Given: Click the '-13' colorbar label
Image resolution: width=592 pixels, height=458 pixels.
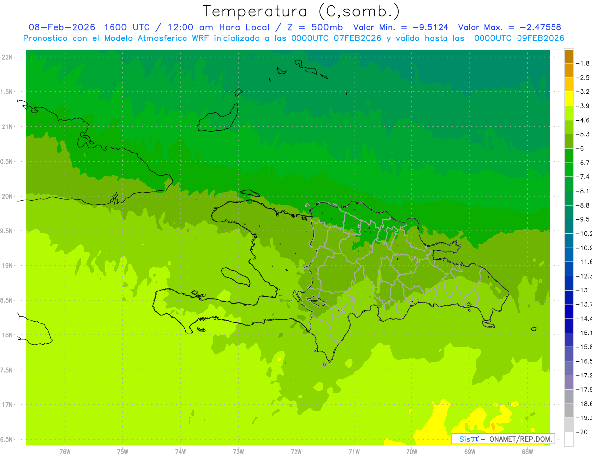Looking at the screenshot, I should [x=582, y=290].
